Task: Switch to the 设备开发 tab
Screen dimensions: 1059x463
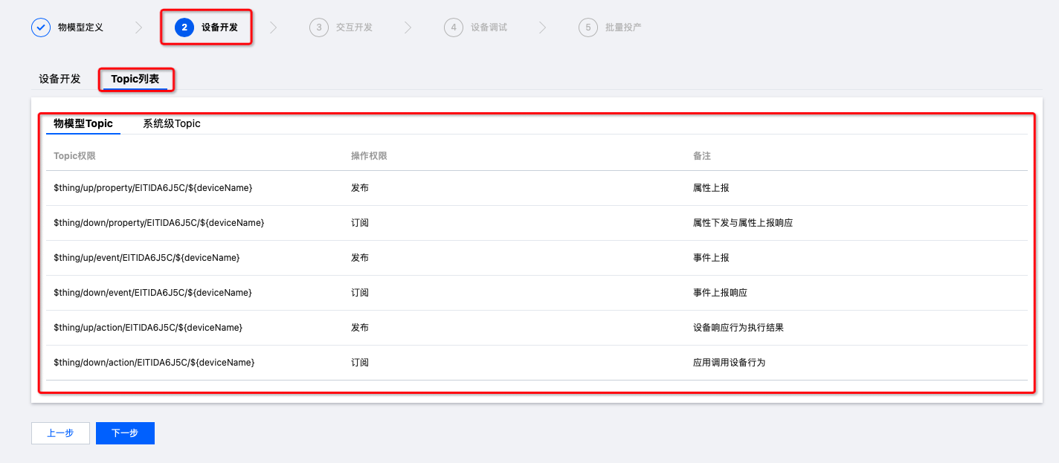Action: 59,79
